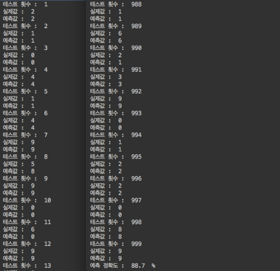This screenshot has height=271, width=280.
Task: Select the 실제값 line under test 8
Action: (x=19, y=164)
